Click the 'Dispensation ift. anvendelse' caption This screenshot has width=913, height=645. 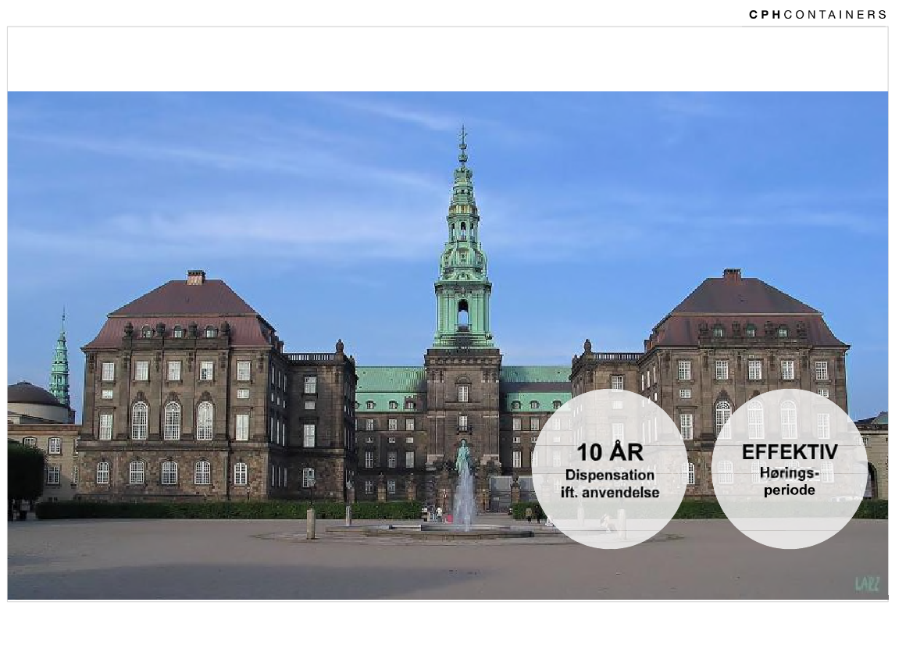(610, 484)
